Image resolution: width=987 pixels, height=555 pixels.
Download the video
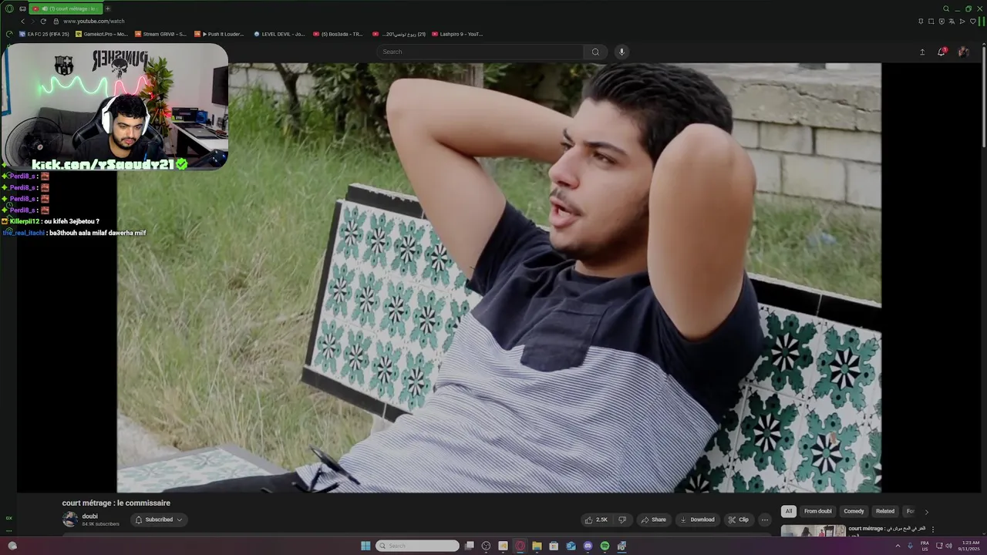tap(697, 520)
